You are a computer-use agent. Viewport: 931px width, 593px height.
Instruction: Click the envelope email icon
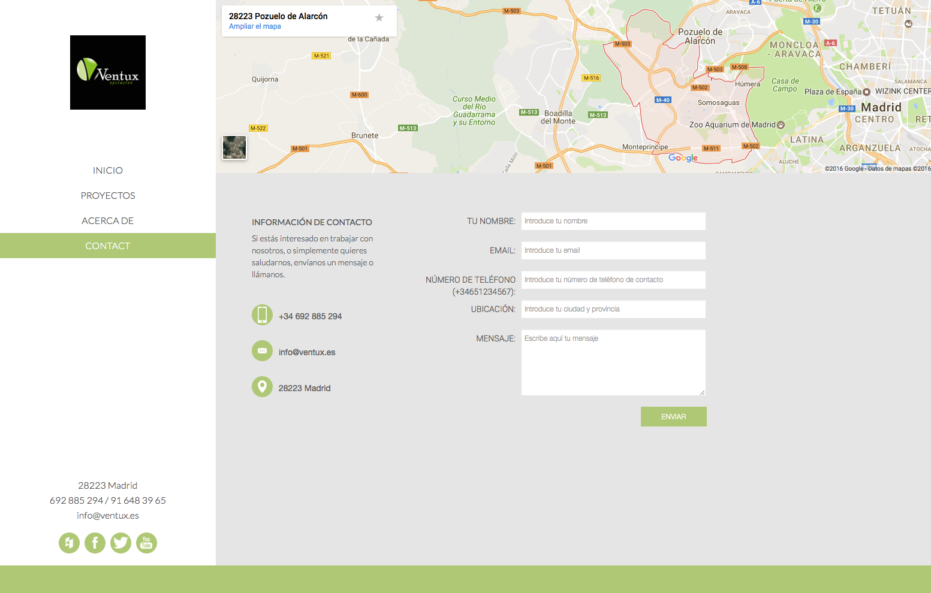point(262,350)
